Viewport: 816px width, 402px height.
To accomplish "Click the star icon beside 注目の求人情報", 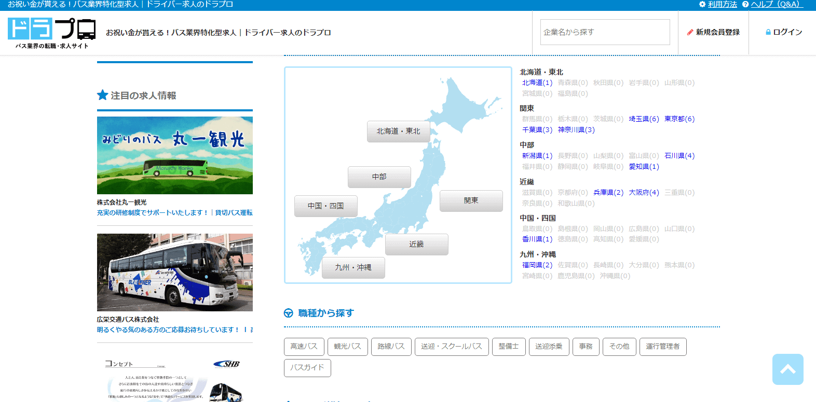I will (x=102, y=95).
